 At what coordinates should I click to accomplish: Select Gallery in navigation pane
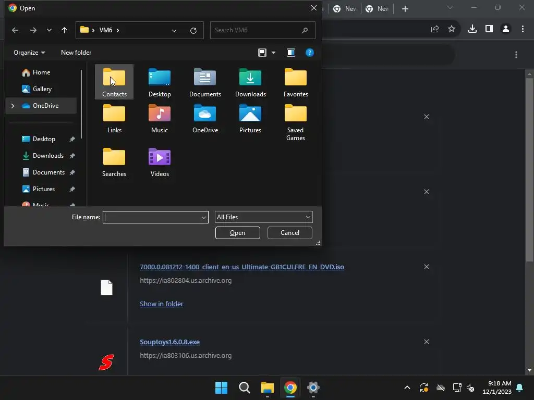tap(41, 89)
